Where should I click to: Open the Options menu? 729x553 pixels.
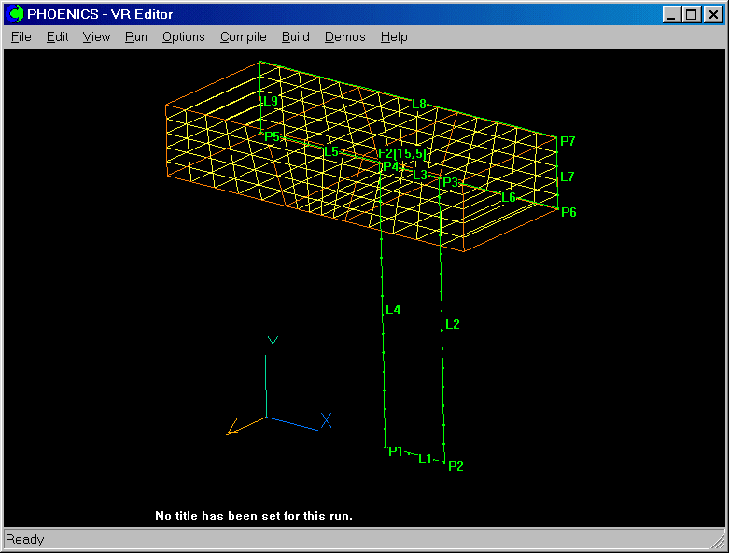pos(183,37)
